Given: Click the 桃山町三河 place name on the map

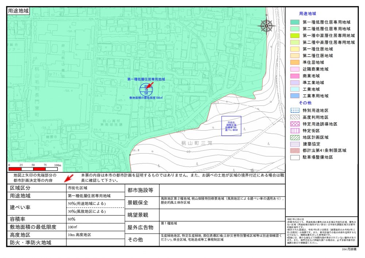Looking at the screenshot, I should coord(197,143).
